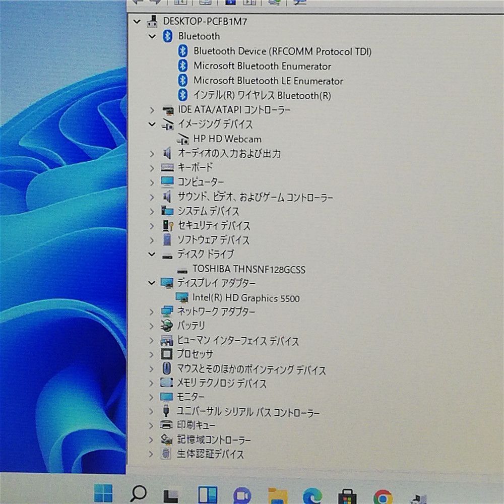504x504 pixels.
Task: Click the Microsoft Bluetooth Enumerator icon
Action: tap(183, 66)
